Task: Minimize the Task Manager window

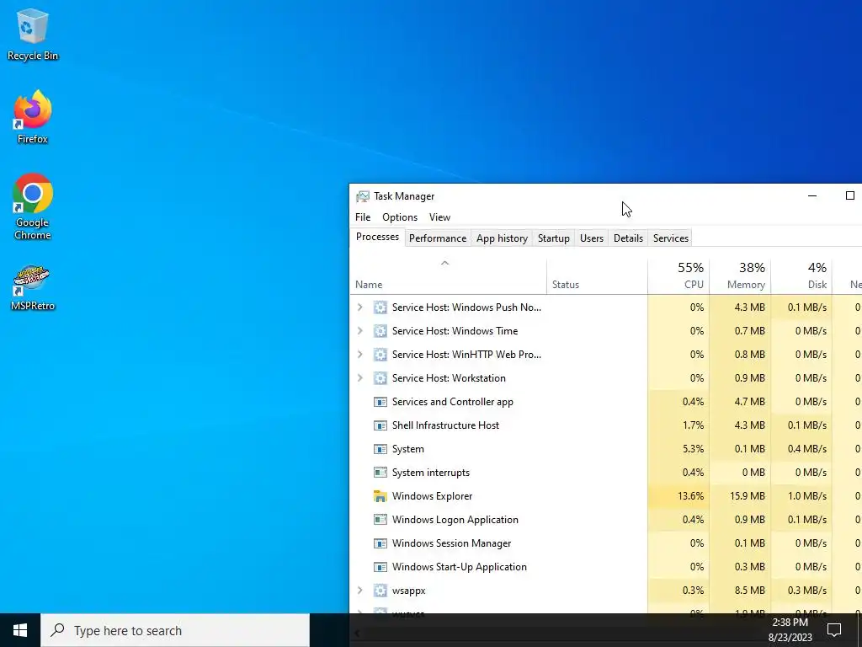Action: click(812, 195)
